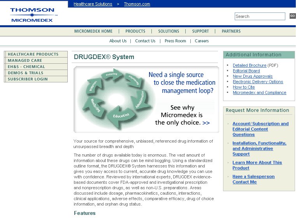
Task: Open Electronic Delivery Options link
Action: click(x=258, y=82)
